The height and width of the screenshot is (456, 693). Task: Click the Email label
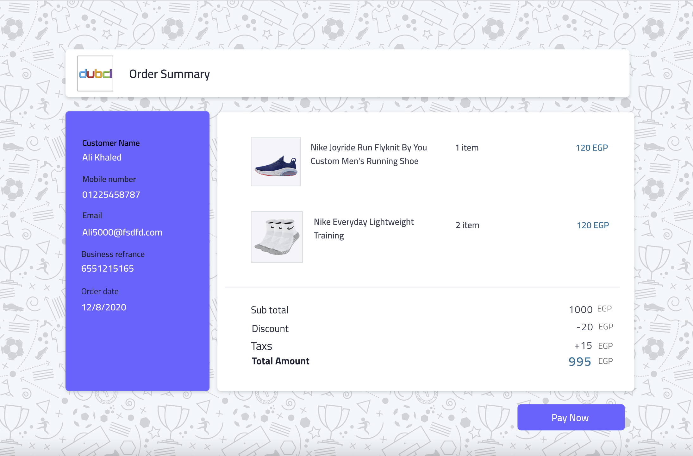pyautogui.click(x=92, y=215)
